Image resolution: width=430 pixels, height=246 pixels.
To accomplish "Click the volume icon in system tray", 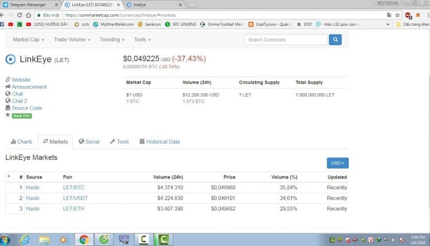I will pyautogui.click(x=394, y=240).
